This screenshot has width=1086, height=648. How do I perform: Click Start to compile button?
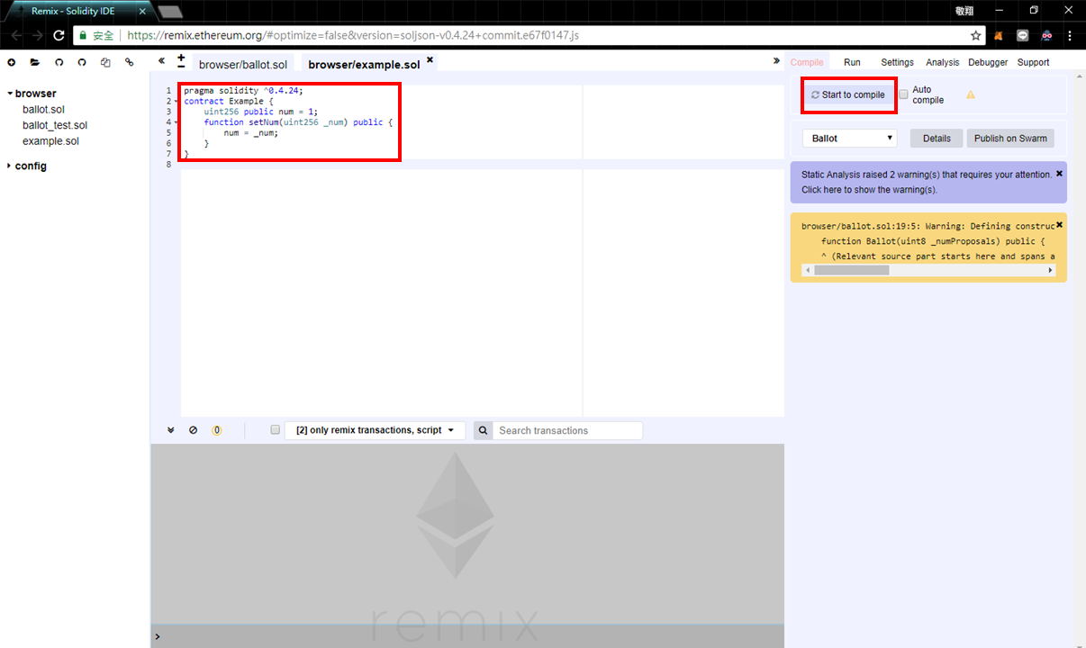[848, 94]
